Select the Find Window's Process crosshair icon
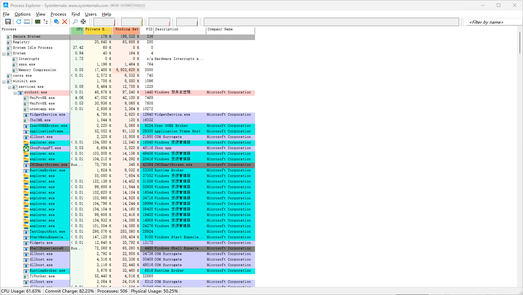The image size is (523, 295). coord(83,21)
